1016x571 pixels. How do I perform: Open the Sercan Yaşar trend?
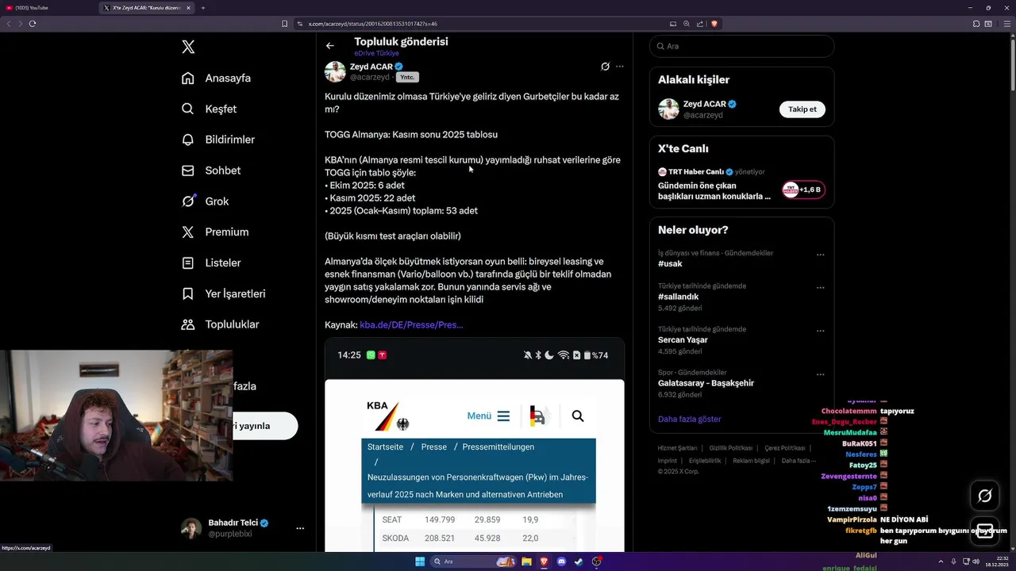[x=683, y=339]
